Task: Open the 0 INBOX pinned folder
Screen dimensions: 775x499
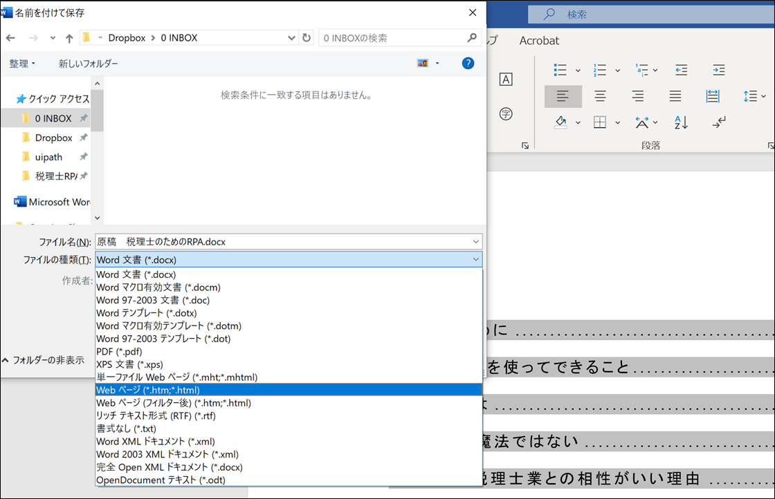Action: point(53,118)
